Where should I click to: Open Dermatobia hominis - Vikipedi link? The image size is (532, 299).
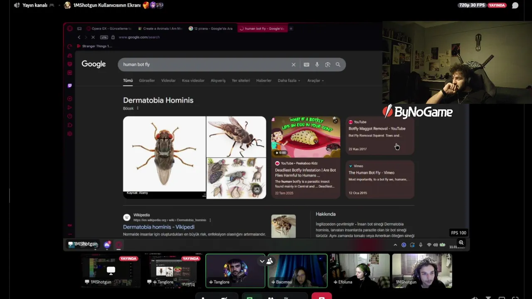159,227
